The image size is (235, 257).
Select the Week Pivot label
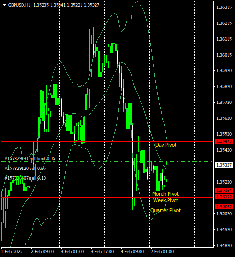[x=166, y=201]
